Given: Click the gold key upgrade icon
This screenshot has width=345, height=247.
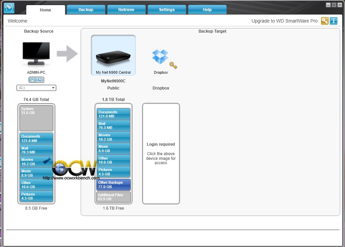Looking at the screenshot, I should click(325, 21).
